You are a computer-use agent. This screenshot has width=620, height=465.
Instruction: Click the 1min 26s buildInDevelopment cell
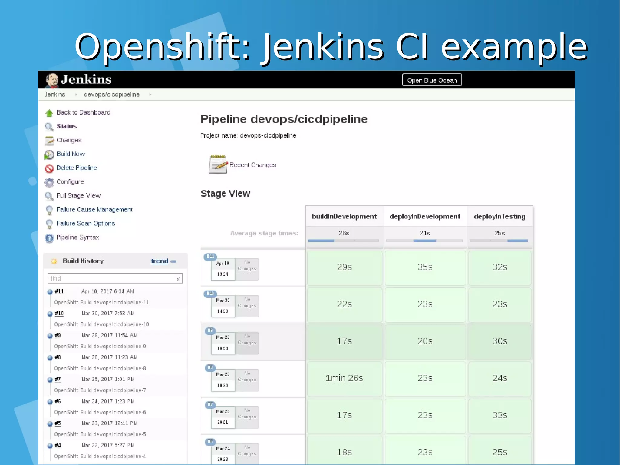[x=344, y=379]
